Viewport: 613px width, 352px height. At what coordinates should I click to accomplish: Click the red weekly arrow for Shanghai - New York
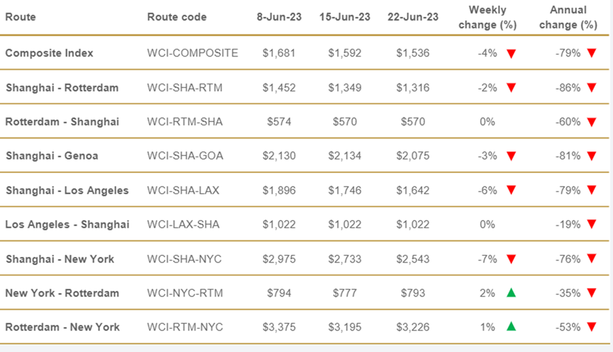pos(511,259)
